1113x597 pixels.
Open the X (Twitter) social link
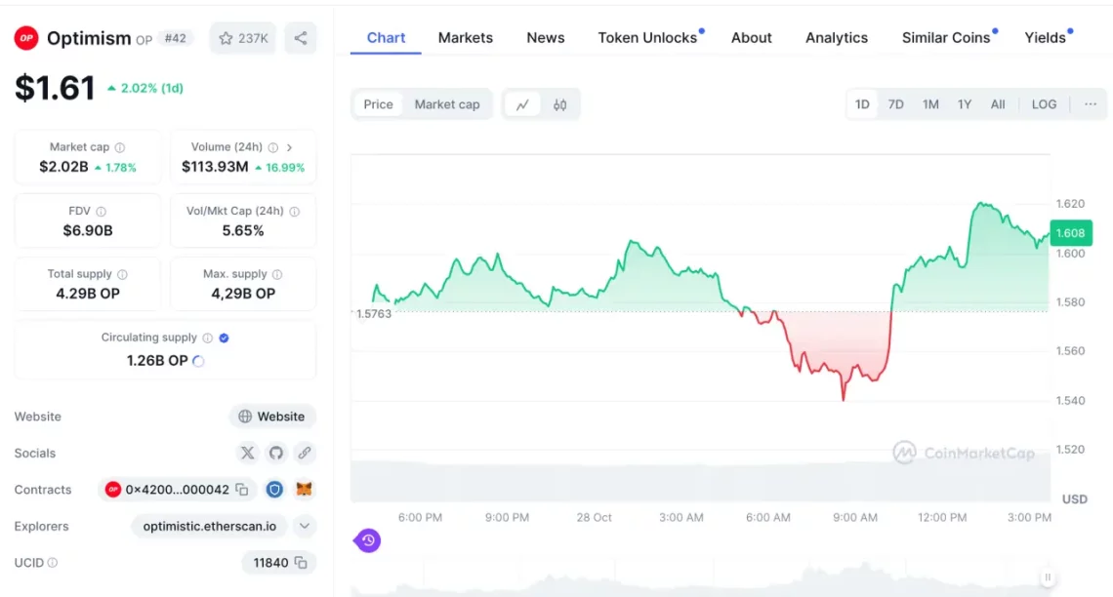tap(247, 453)
